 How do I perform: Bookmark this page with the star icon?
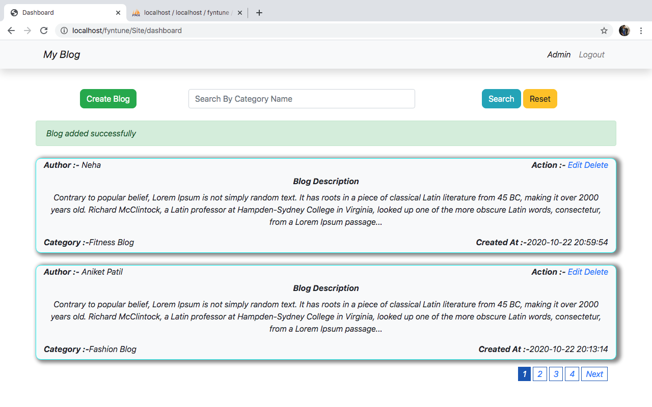pyautogui.click(x=604, y=31)
